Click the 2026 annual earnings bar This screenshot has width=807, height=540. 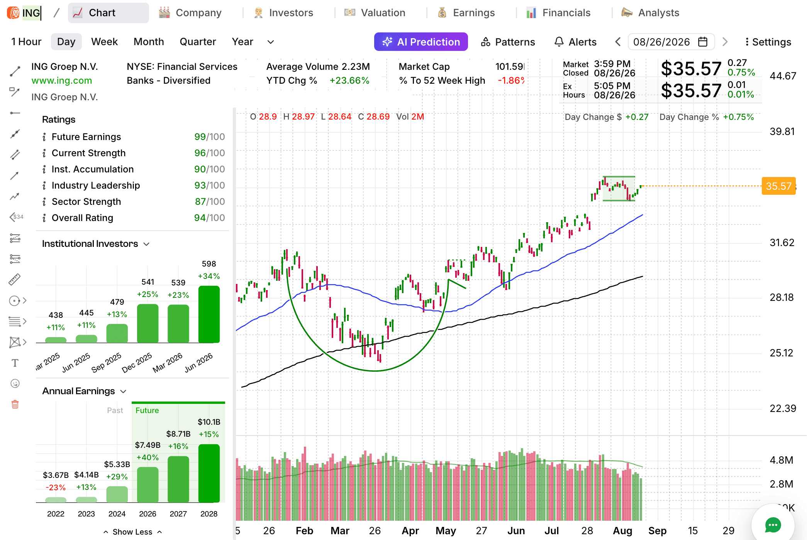click(x=147, y=485)
